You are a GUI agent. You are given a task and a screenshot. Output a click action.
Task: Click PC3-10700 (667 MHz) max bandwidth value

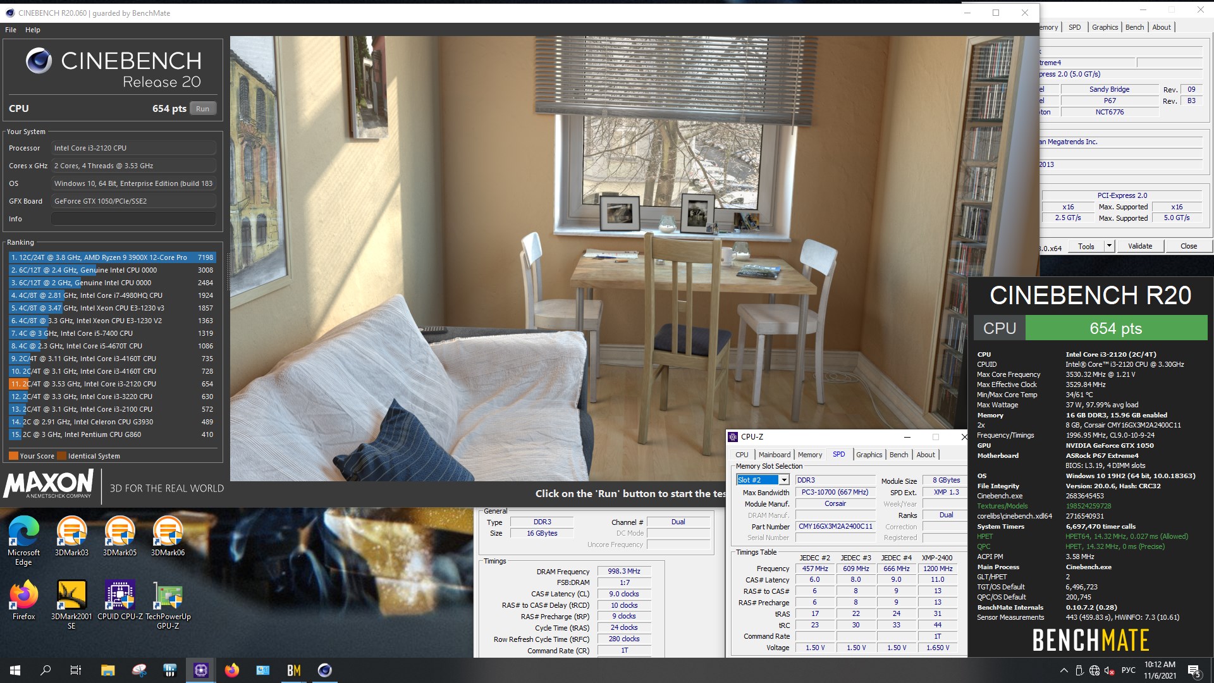835,492
